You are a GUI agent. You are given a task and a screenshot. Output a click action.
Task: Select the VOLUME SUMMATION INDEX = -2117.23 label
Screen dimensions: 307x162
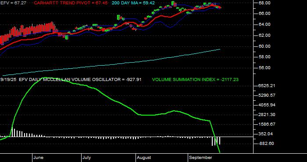[x=195, y=80]
